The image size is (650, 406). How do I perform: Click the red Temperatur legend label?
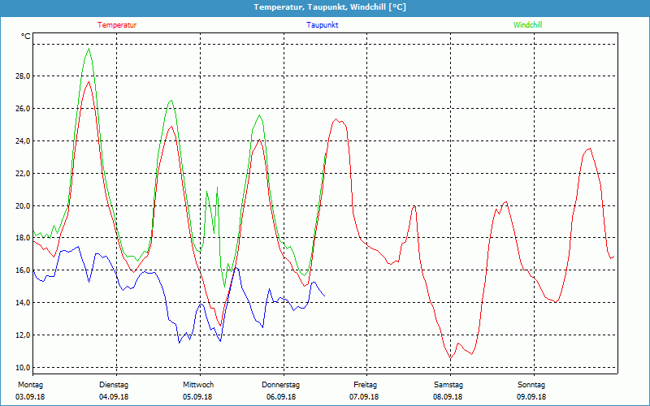117,25
